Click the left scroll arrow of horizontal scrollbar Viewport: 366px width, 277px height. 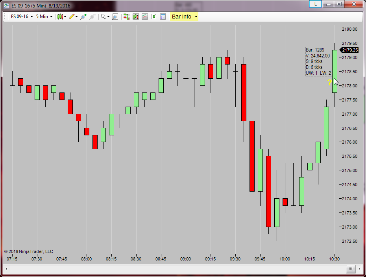[x=6, y=269]
